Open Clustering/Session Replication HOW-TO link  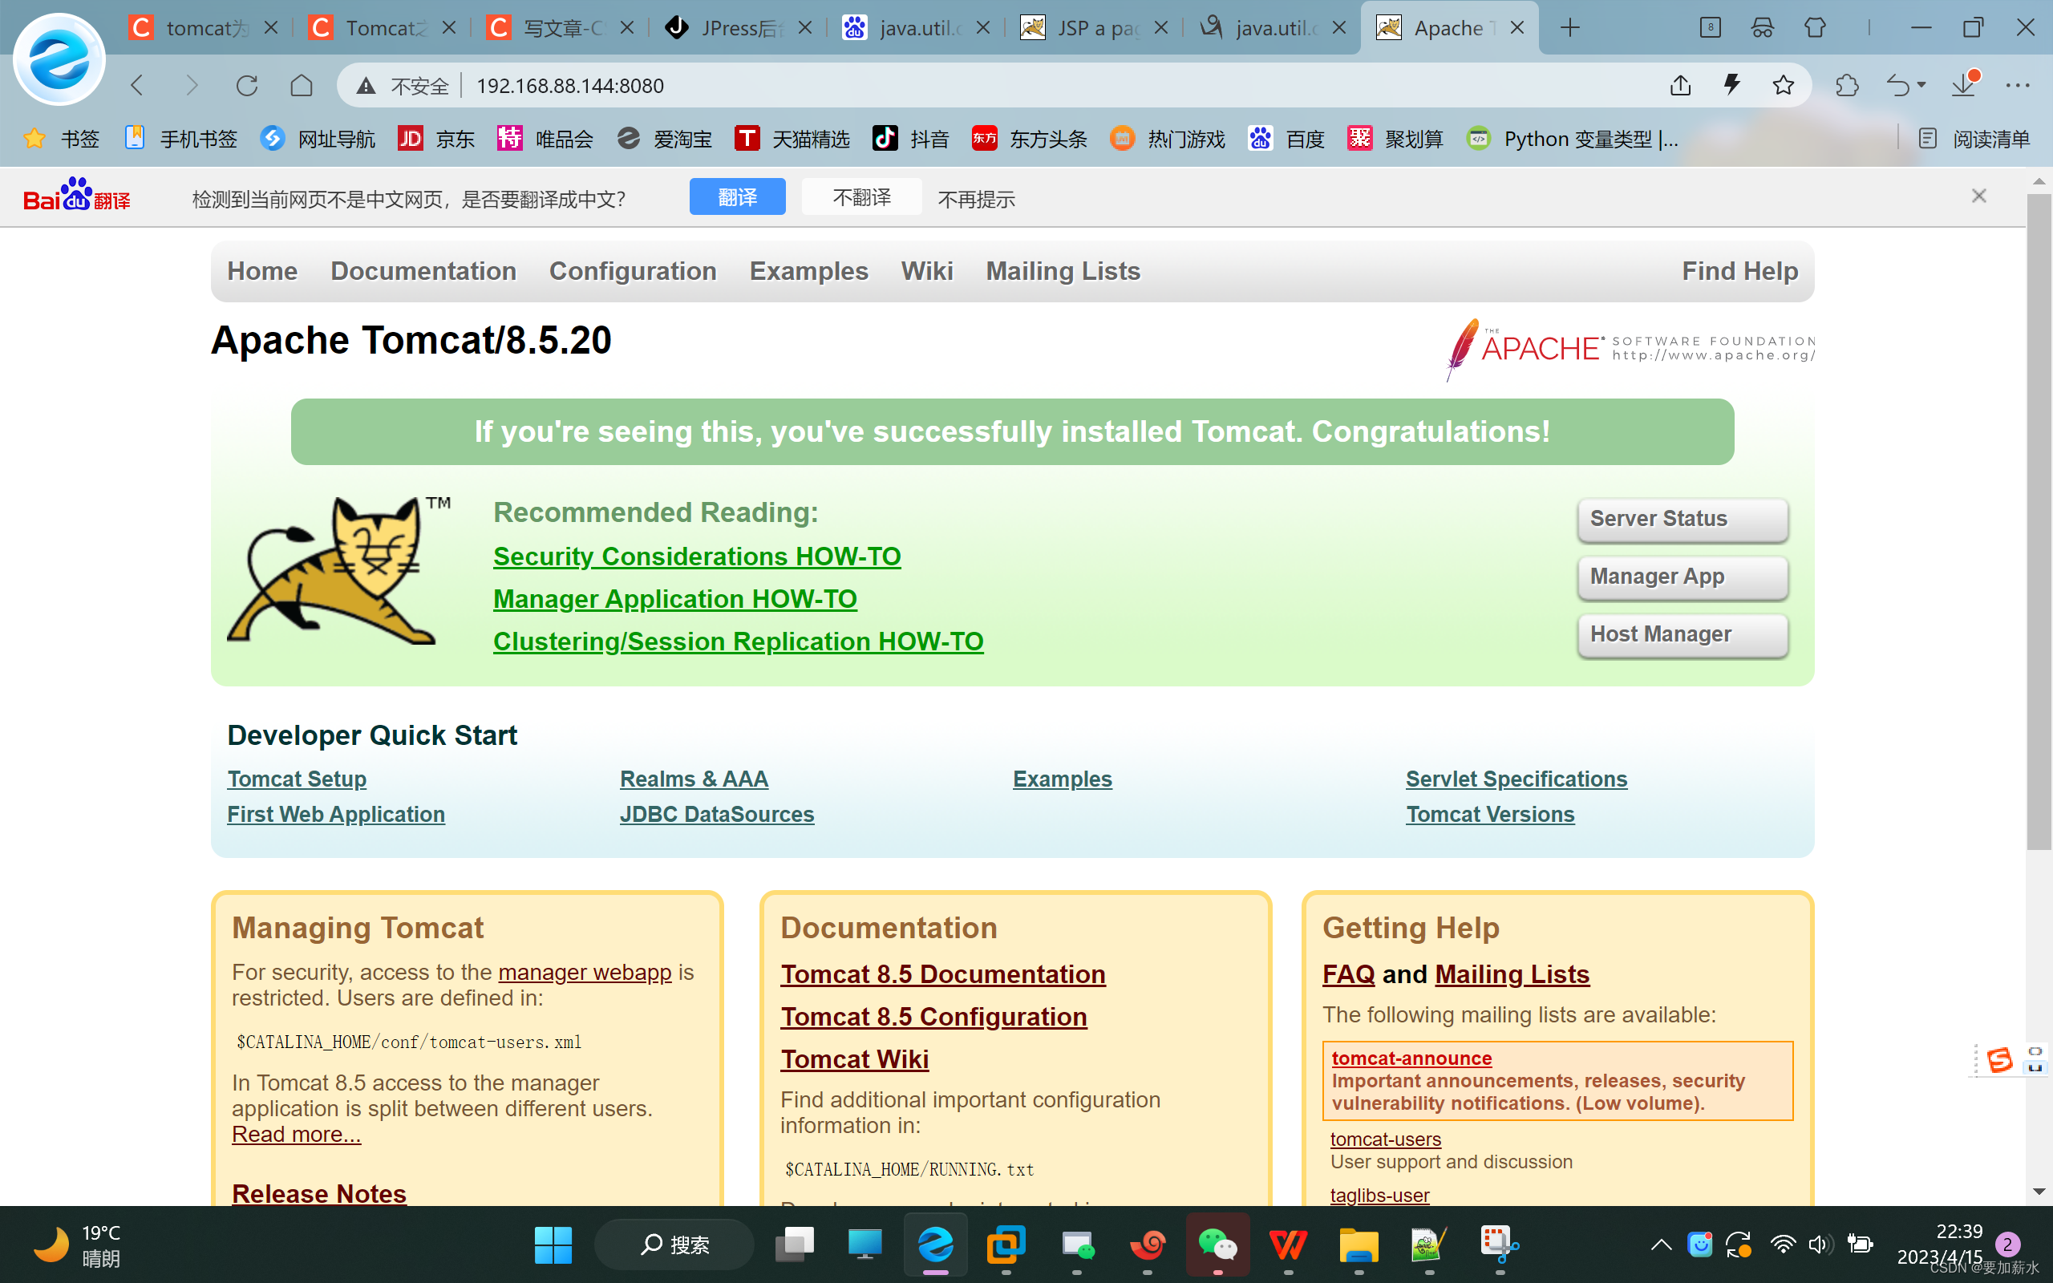[x=738, y=641]
